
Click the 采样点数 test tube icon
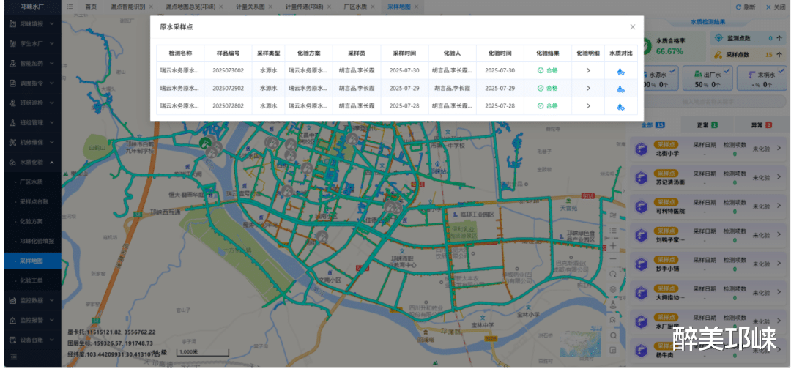coord(719,54)
